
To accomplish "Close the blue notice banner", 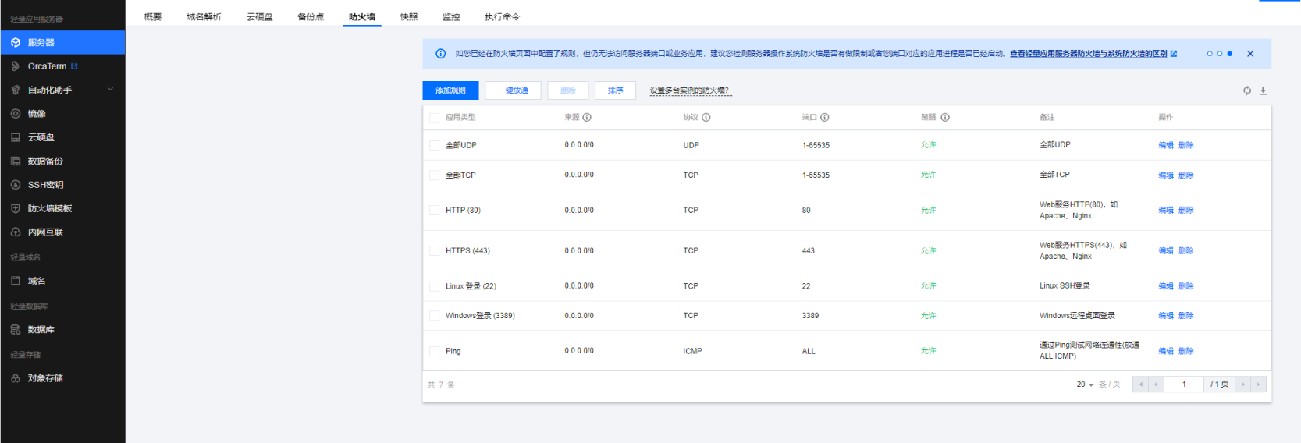I will (1250, 54).
